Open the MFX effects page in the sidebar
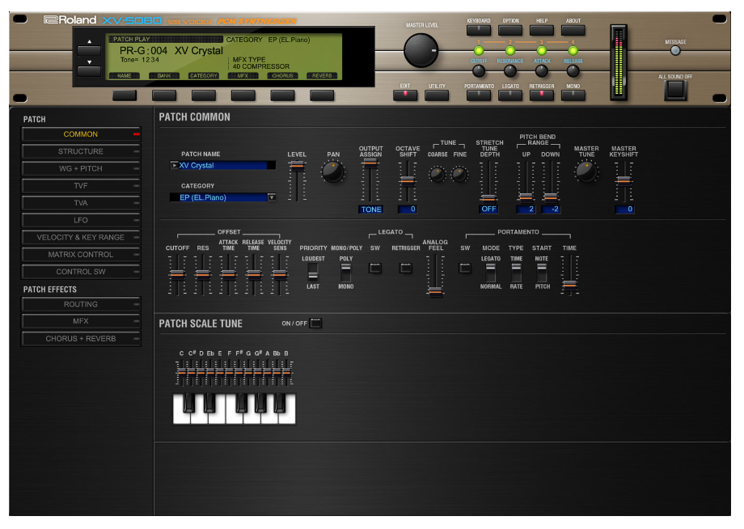This screenshot has height=529, width=744. (81, 321)
